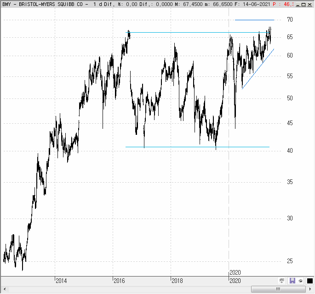Click the scrollbar left arrow
315x294 pixels.
[x=5, y=289]
